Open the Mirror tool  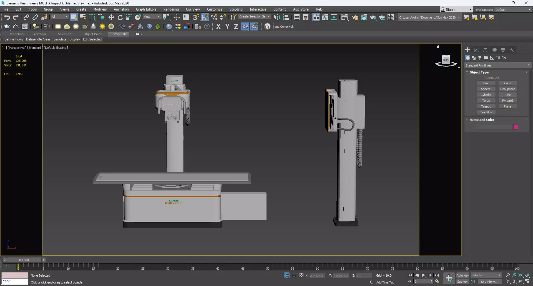pyautogui.click(x=277, y=17)
